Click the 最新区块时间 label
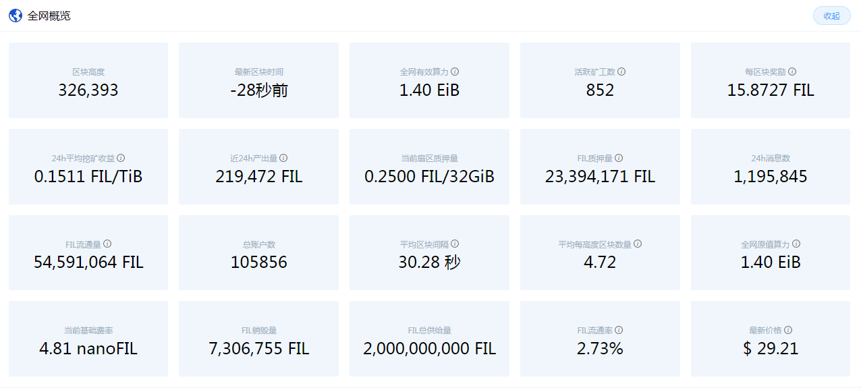The height and width of the screenshot is (388, 861). point(259,72)
